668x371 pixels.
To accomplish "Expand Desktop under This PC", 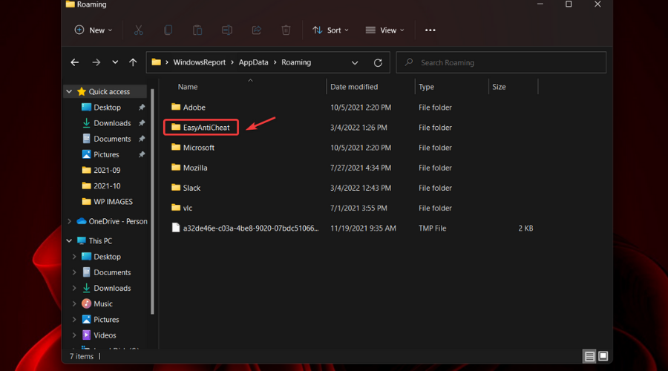I will click(x=74, y=257).
